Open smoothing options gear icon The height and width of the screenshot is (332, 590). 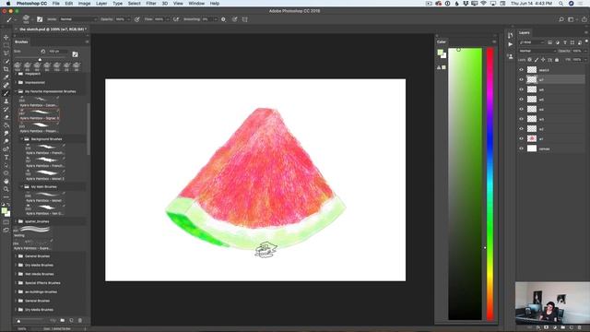[x=223, y=19]
